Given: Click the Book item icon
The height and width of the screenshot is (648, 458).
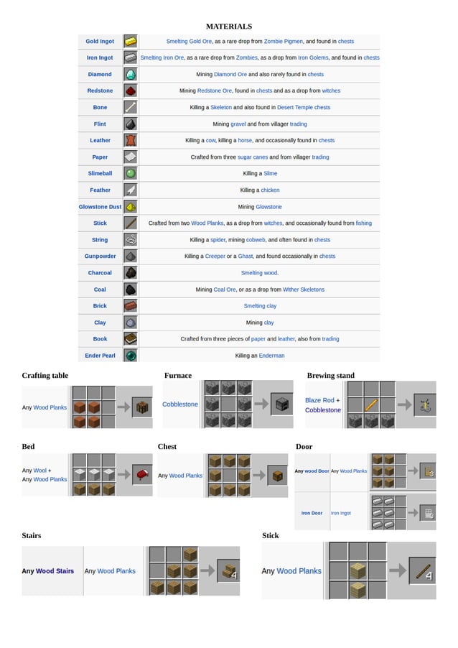Looking at the screenshot, I should (x=131, y=339).
